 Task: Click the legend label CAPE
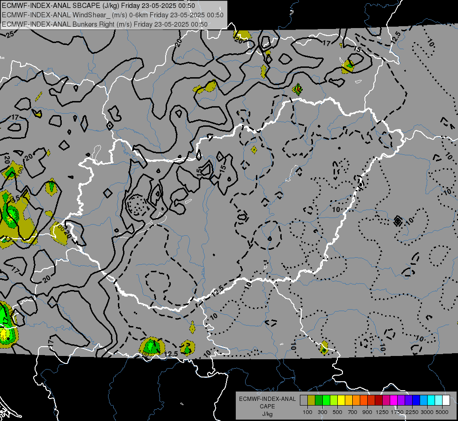pos(267,406)
